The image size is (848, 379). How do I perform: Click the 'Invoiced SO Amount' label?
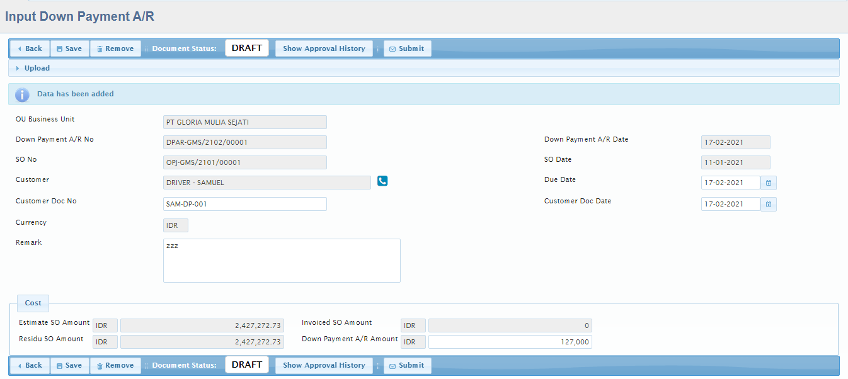pyautogui.click(x=337, y=322)
